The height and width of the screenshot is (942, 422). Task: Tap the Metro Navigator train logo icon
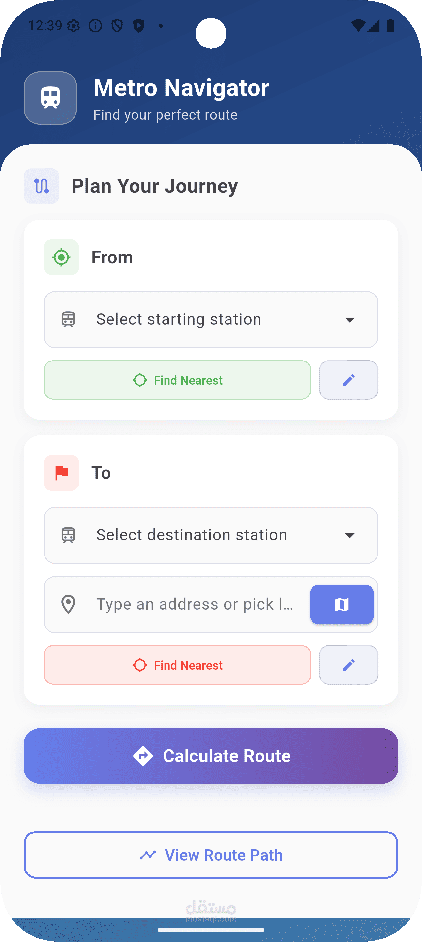[50, 98]
